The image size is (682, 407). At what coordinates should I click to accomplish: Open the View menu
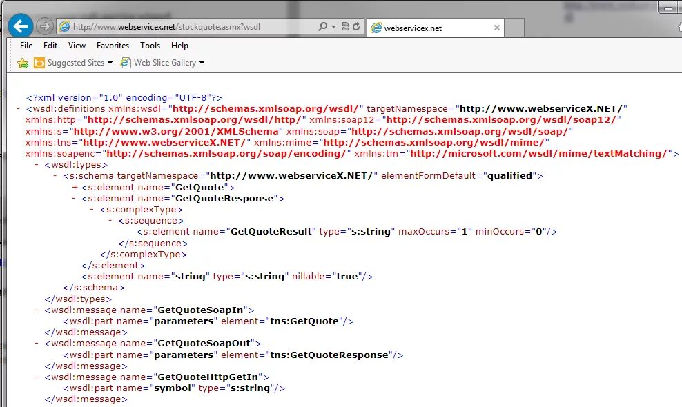point(77,46)
